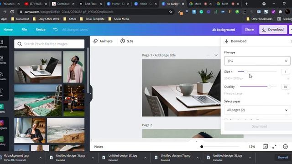Expand options for first Untitled design (1).jpg

tap(93, 158)
